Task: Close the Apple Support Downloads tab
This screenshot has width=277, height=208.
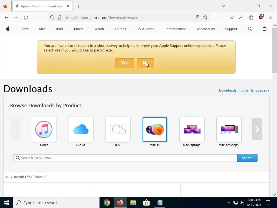Action: [x=68, y=6]
